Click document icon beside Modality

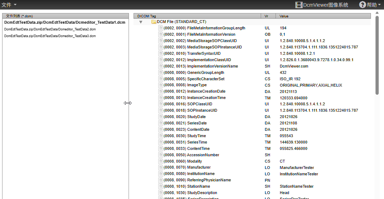161,161
